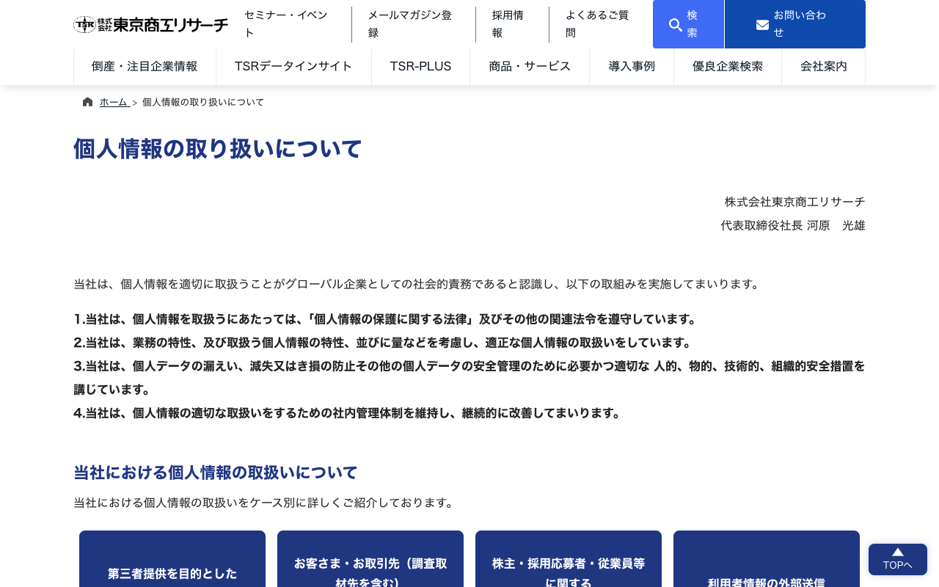Open お客さま・お取引先 card
This screenshot has height=587, width=939.
click(370, 559)
